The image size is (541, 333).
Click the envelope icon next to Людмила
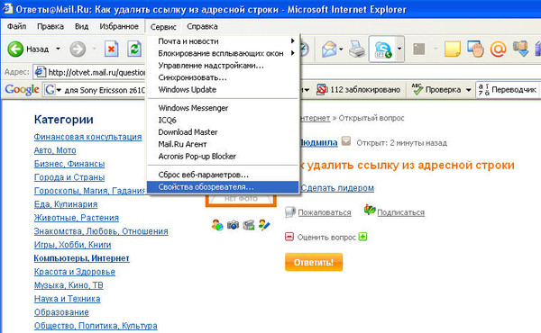[x=346, y=140]
